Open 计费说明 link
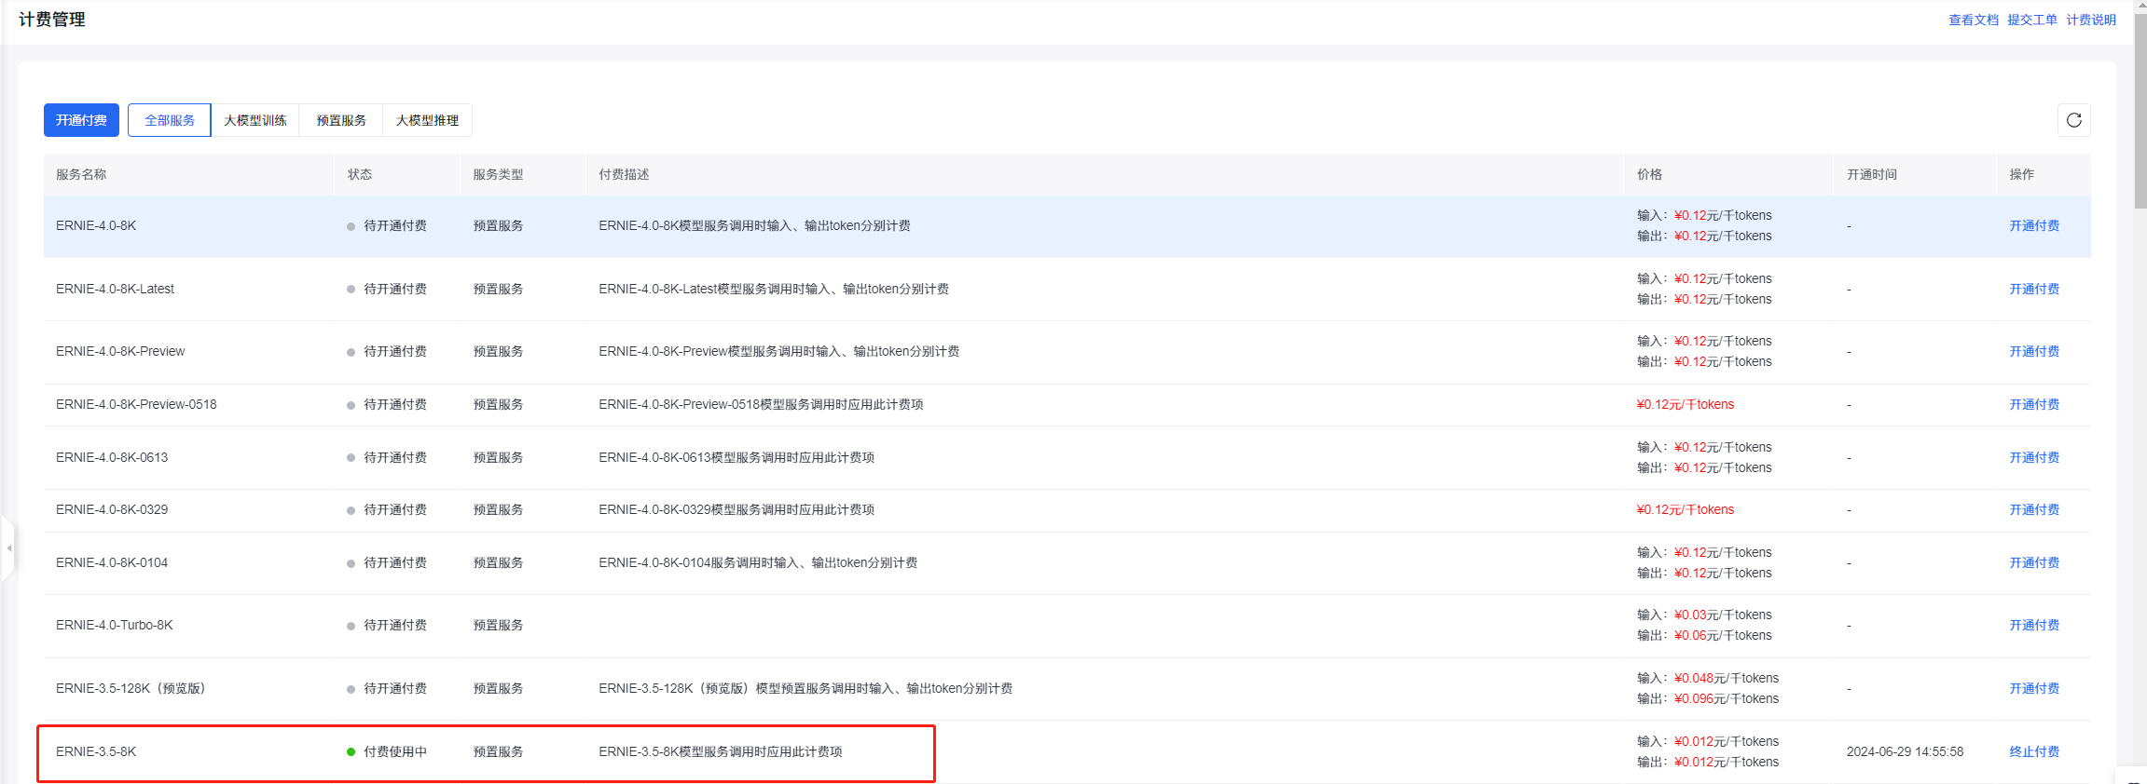Screen dimensions: 2147x784 [2091, 20]
